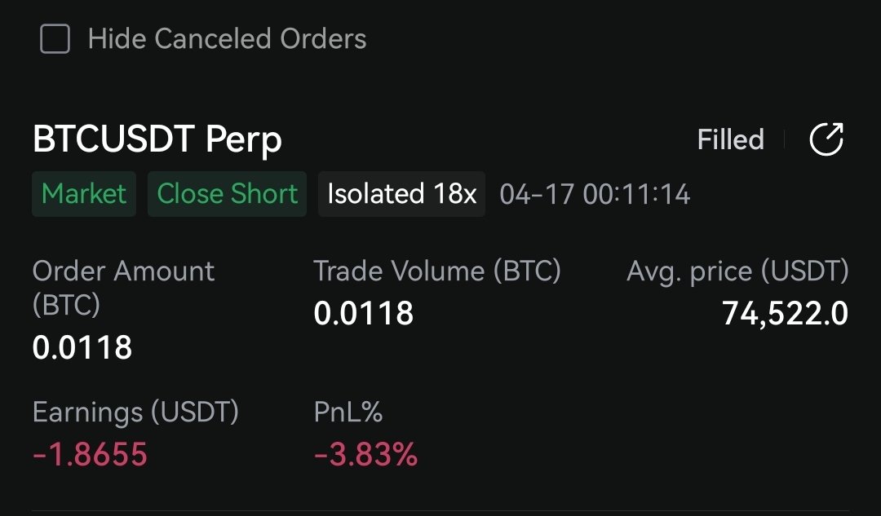The width and height of the screenshot is (881, 516).
Task: Click the Trade Volume (BTC) label
Action: pos(437,271)
